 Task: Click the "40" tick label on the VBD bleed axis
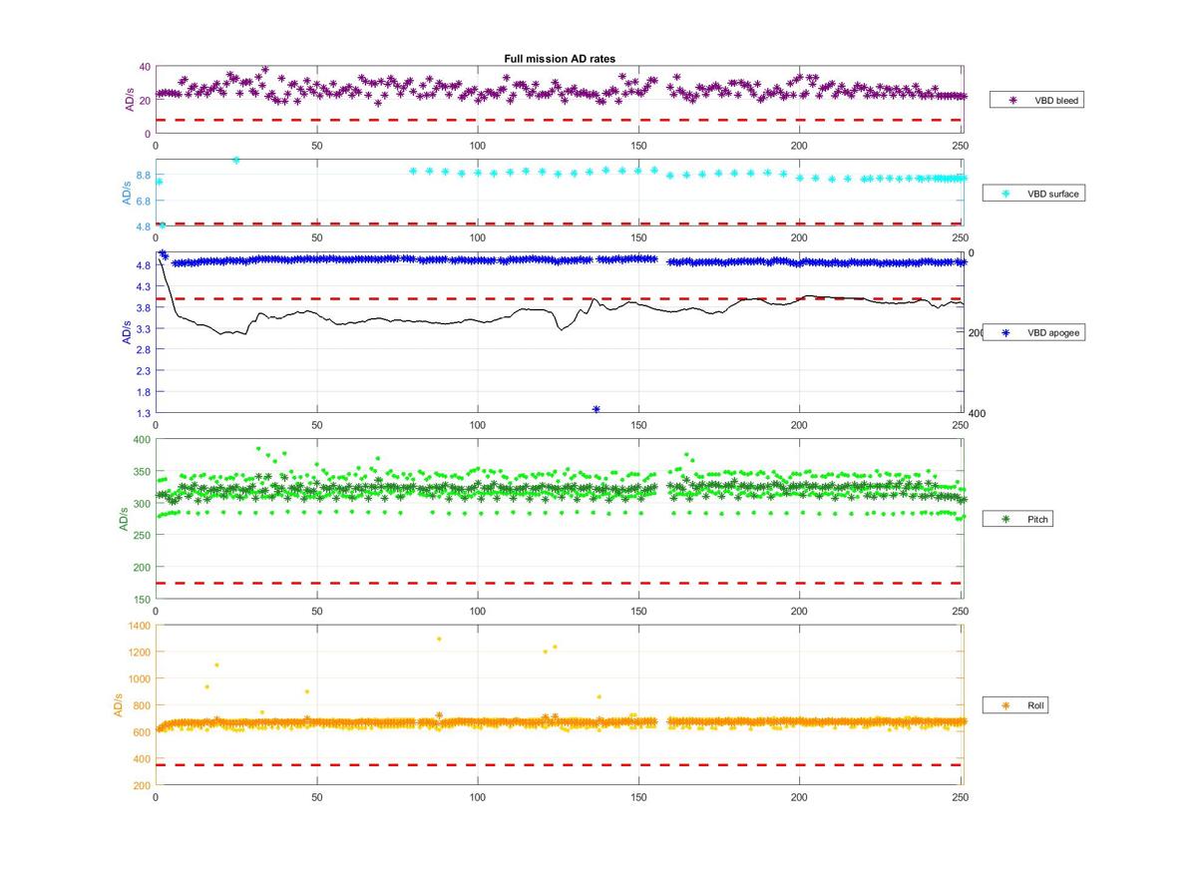146,67
